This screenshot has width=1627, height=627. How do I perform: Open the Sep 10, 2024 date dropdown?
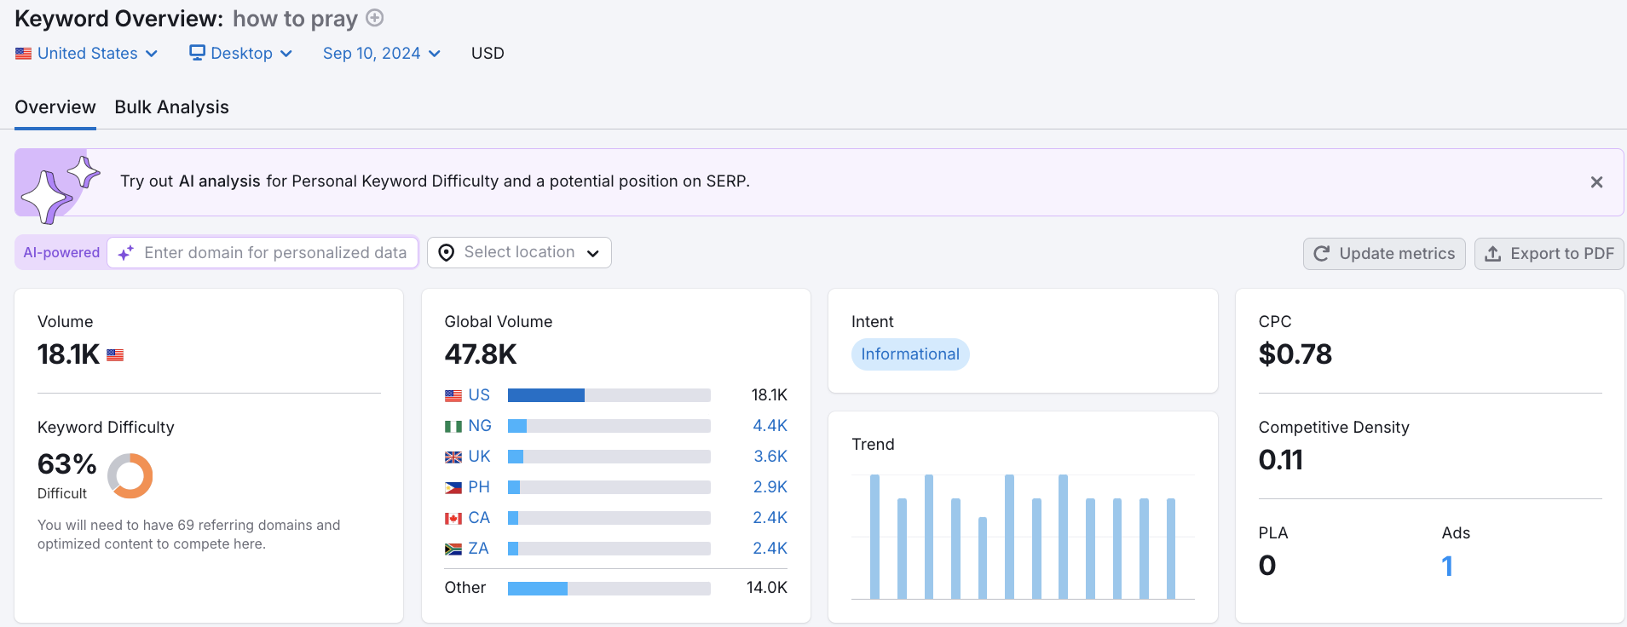(382, 53)
